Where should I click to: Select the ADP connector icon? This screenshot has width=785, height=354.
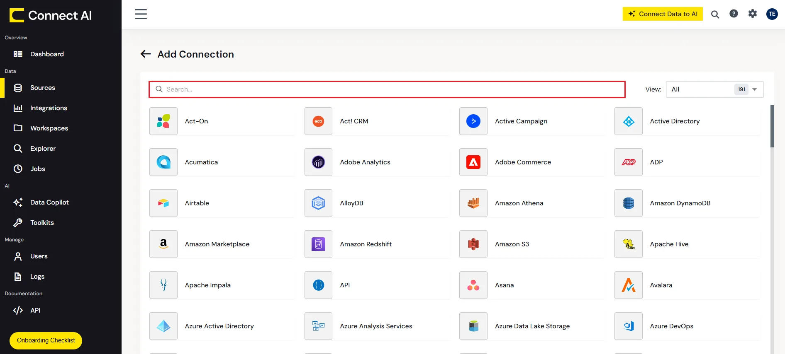click(629, 162)
